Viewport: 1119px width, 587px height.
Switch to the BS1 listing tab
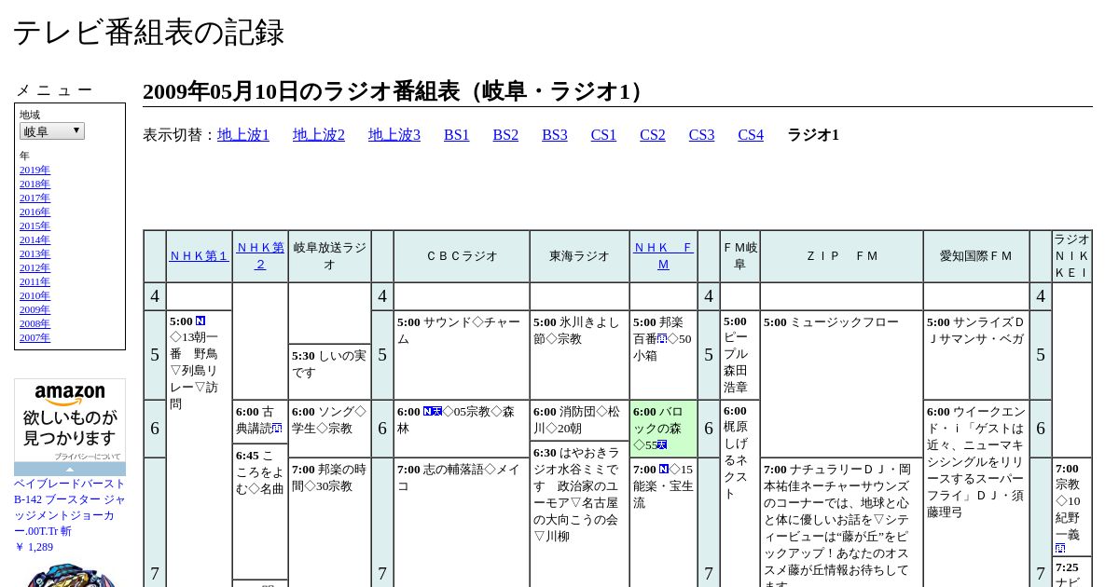pos(457,135)
